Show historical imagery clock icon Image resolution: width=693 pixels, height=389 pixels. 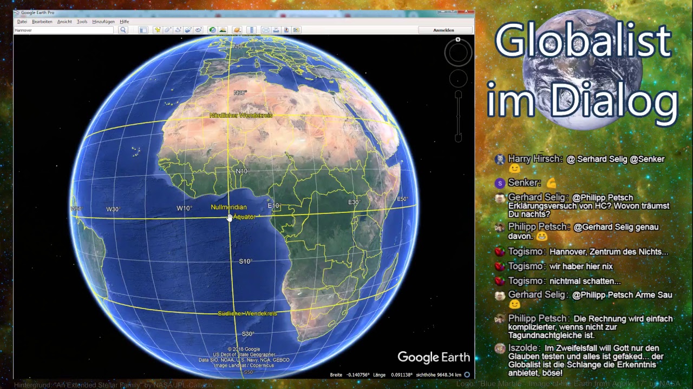(213, 30)
